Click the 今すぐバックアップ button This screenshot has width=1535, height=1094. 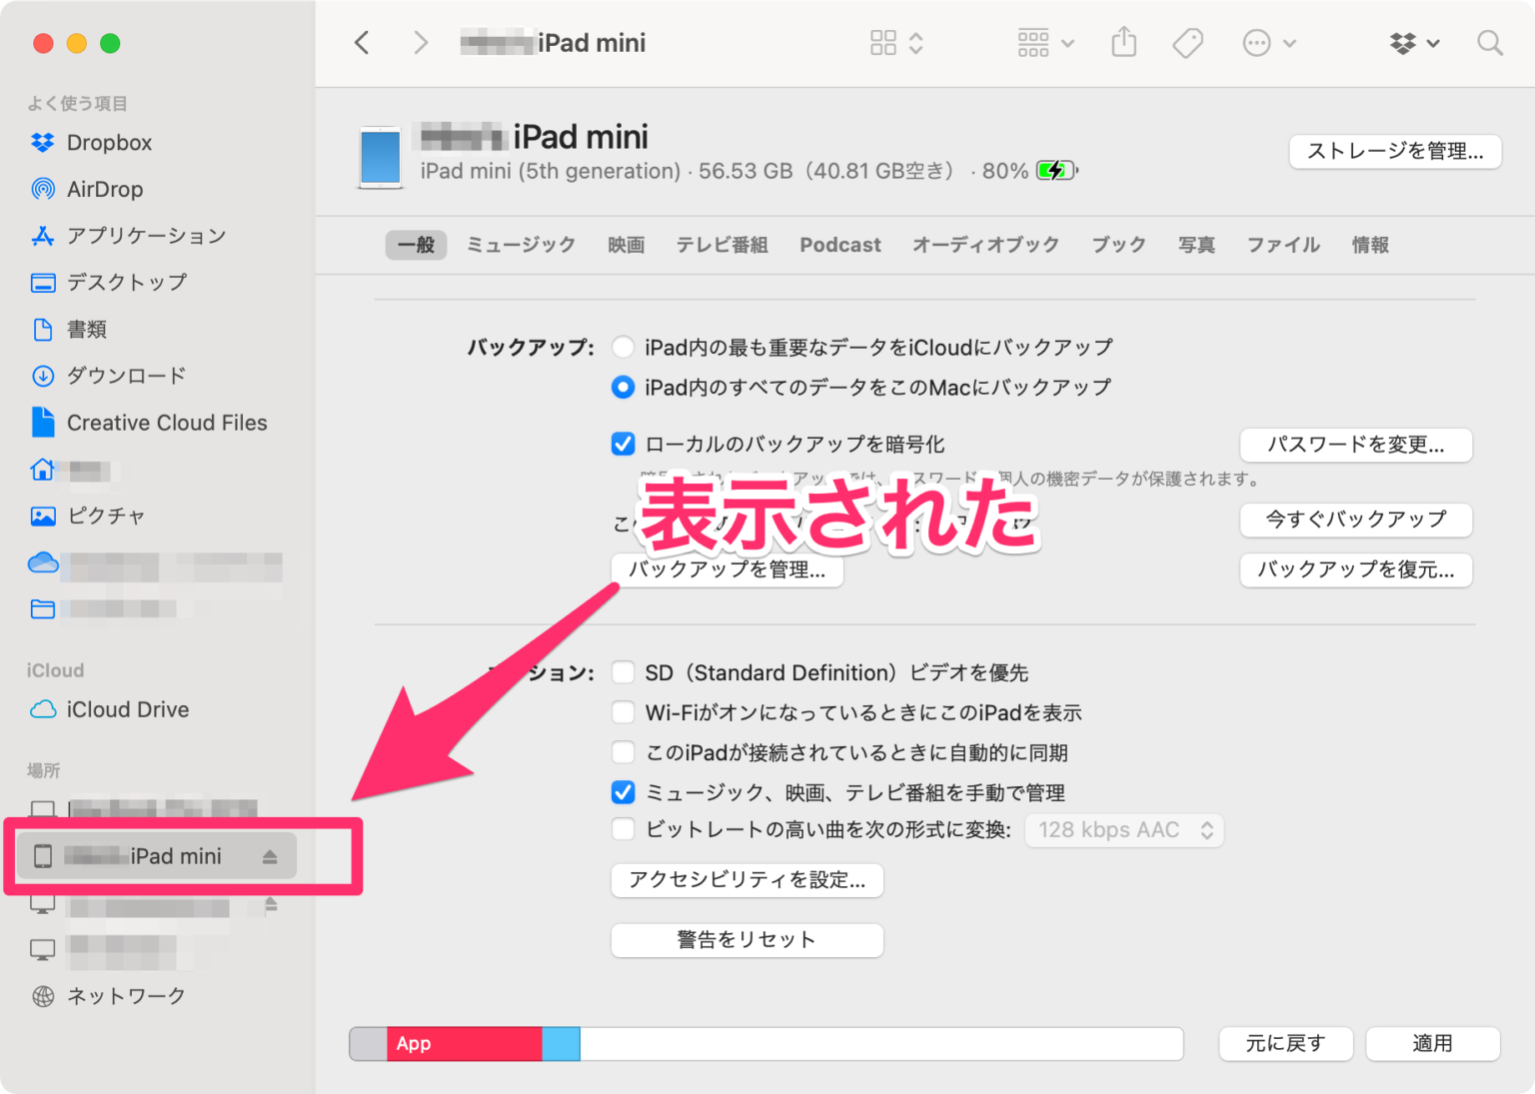click(1355, 520)
